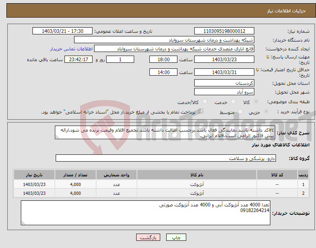This screenshot has width=316, height=248.
Task: Click price validity date 1403/03/31 field
Action: (224, 72)
